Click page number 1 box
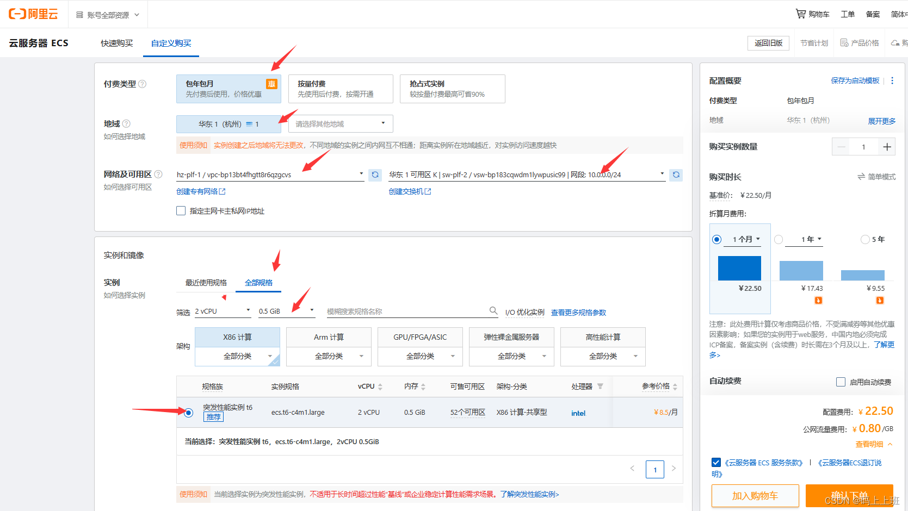908x511 pixels. pos(655,469)
